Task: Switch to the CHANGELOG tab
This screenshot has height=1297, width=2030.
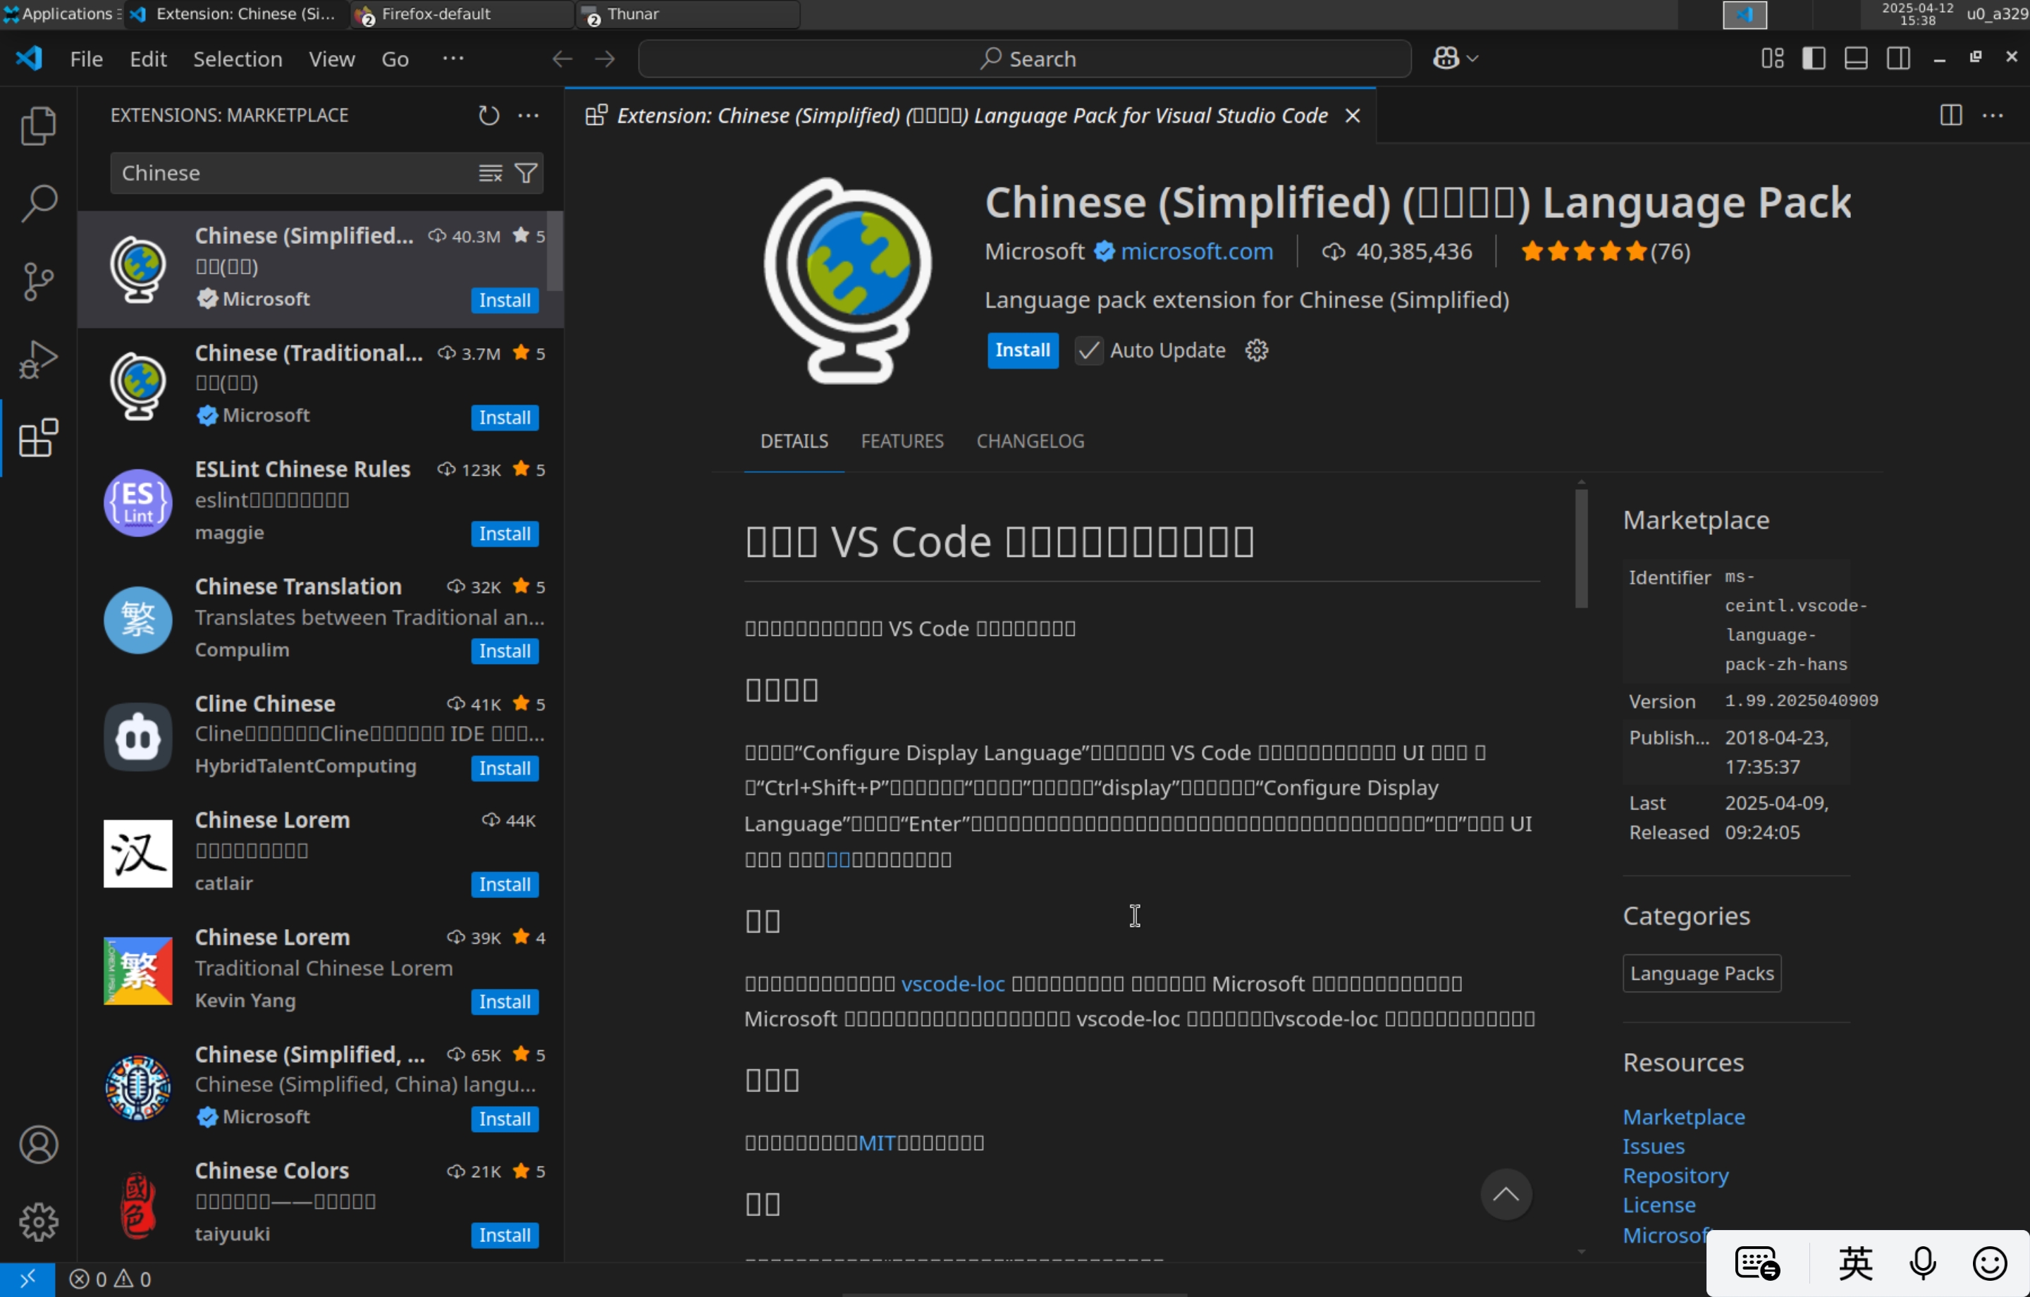Action: pos(1029,441)
